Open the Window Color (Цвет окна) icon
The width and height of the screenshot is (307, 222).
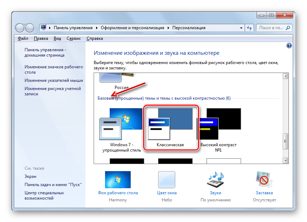pyautogui.click(x=167, y=180)
